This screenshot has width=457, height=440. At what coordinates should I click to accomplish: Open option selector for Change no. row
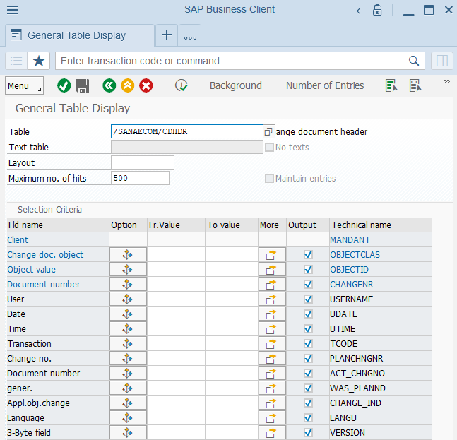click(128, 359)
